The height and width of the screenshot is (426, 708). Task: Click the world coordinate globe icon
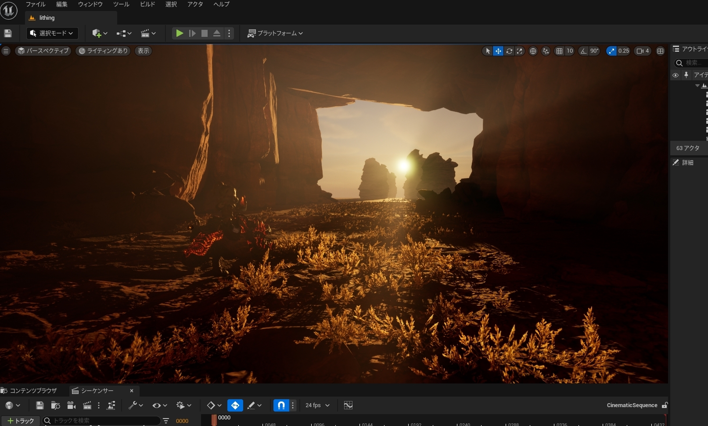tap(533, 51)
